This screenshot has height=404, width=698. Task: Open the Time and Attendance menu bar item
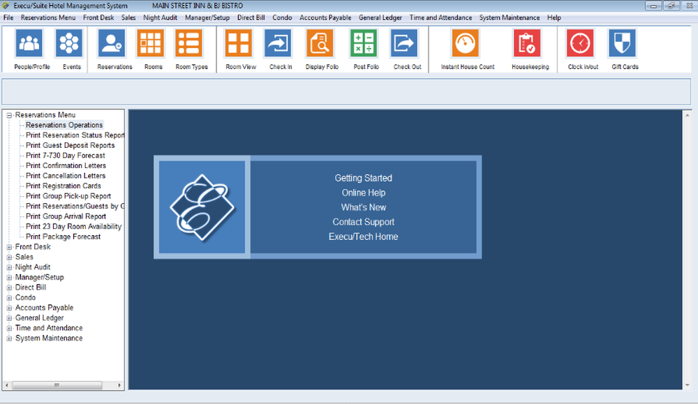[x=440, y=18]
